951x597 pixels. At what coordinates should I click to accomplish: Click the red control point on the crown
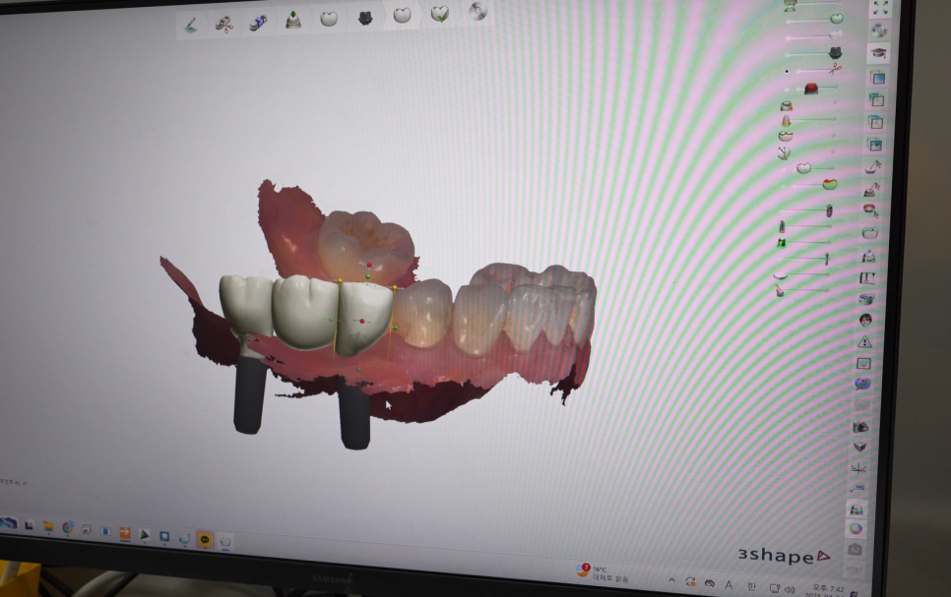pyautogui.click(x=362, y=322)
